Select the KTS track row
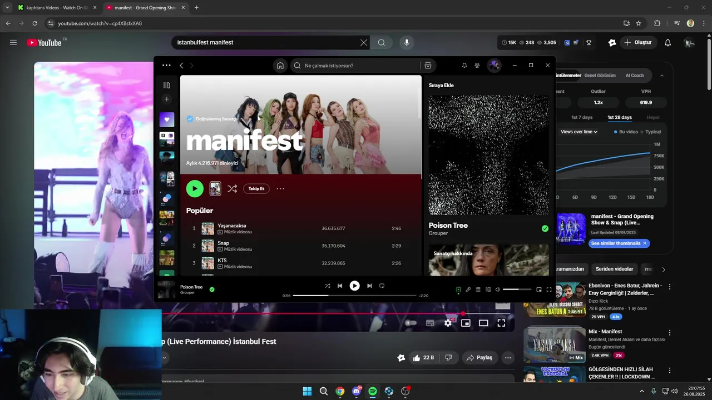The width and height of the screenshot is (712, 400). [x=301, y=263]
